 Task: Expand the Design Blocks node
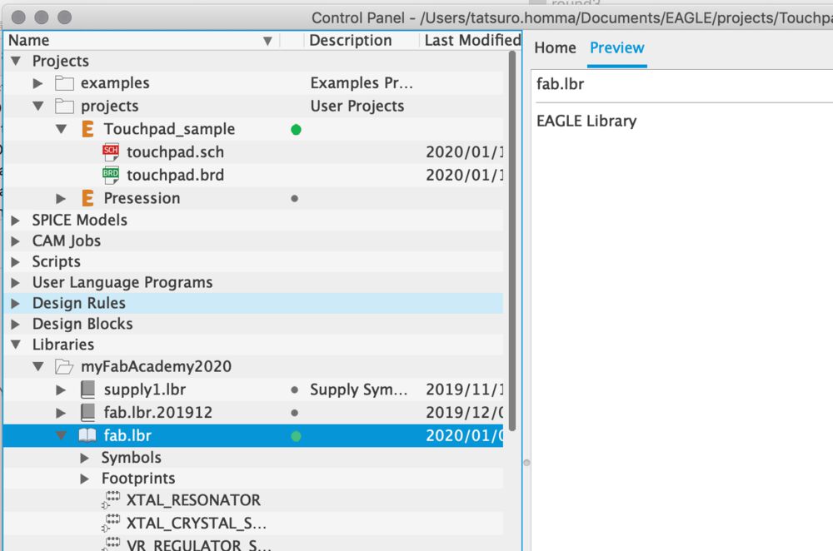point(15,324)
